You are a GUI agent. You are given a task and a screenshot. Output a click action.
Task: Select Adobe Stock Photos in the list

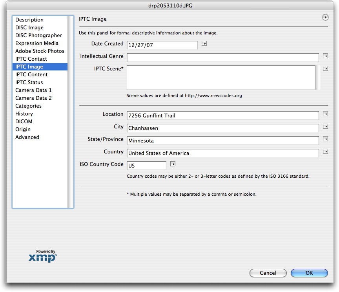[x=40, y=51]
